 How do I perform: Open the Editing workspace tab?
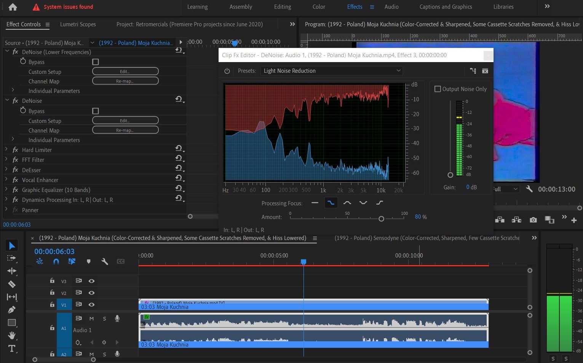283,7
